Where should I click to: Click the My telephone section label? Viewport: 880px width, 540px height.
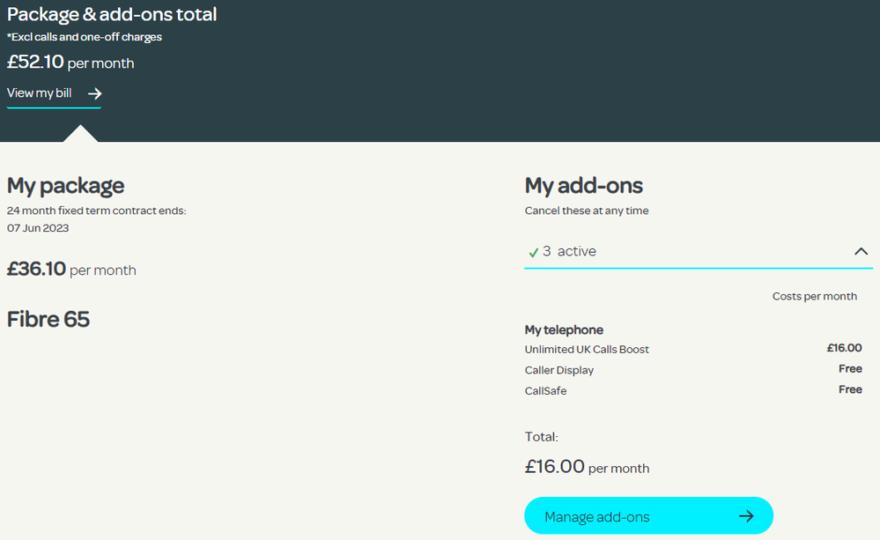click(x=564, y=329)
